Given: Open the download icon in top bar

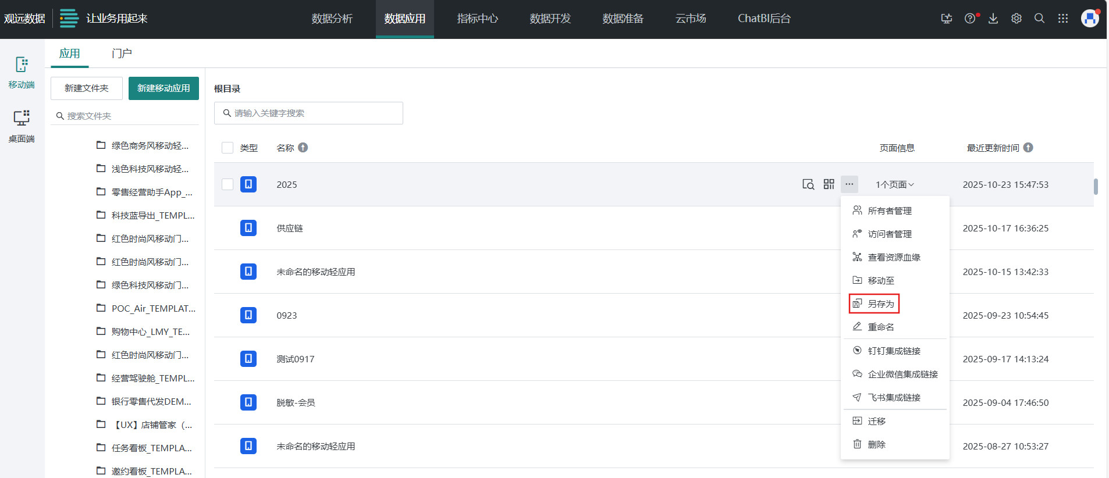Looking at the screenshot, I should [993, 19].
